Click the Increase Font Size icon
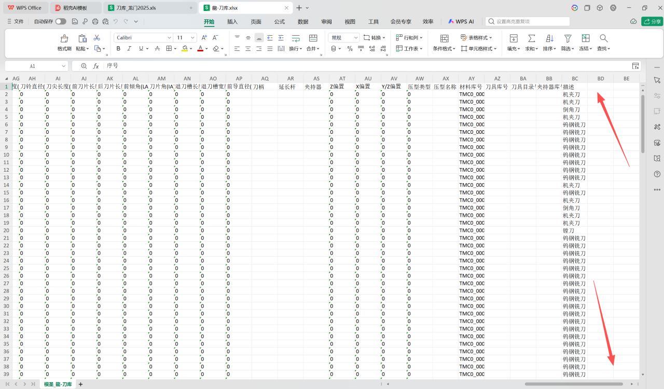Image resolution: width=664 pixels, height=389 pixels. click(204, 38)
